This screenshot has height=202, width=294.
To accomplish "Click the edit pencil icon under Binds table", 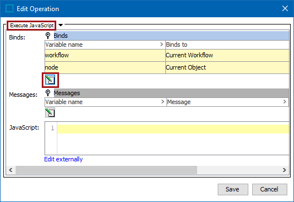I will (x=50, y=80).
